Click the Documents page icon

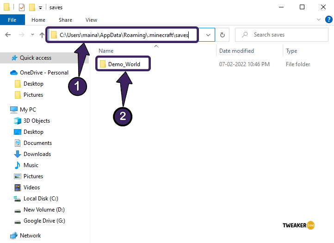pos(18,143)
